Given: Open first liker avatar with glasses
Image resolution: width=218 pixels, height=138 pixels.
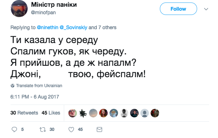Looking at the screenshot, I should point(73,113).
